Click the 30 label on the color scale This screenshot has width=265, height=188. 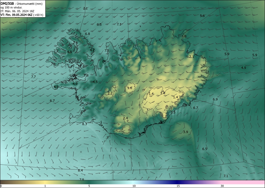222,186
